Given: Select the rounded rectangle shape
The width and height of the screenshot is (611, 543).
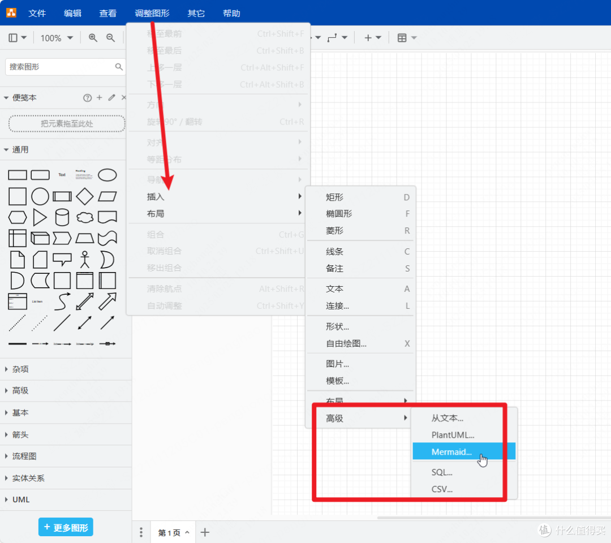Looking at the screenshot, I should coord(40,175).
